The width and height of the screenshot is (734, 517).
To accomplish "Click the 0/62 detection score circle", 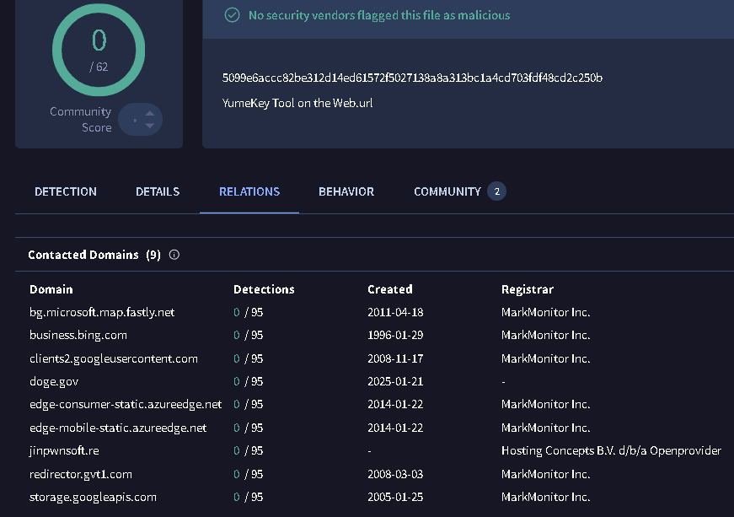I will click(99, 50).
